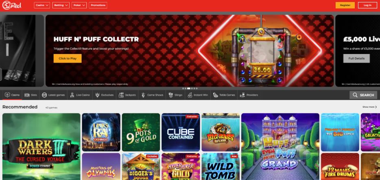Click the 'Trigger the CollectR feature' text
Viewport: 380px width, 180px height.
click(91, 49)
